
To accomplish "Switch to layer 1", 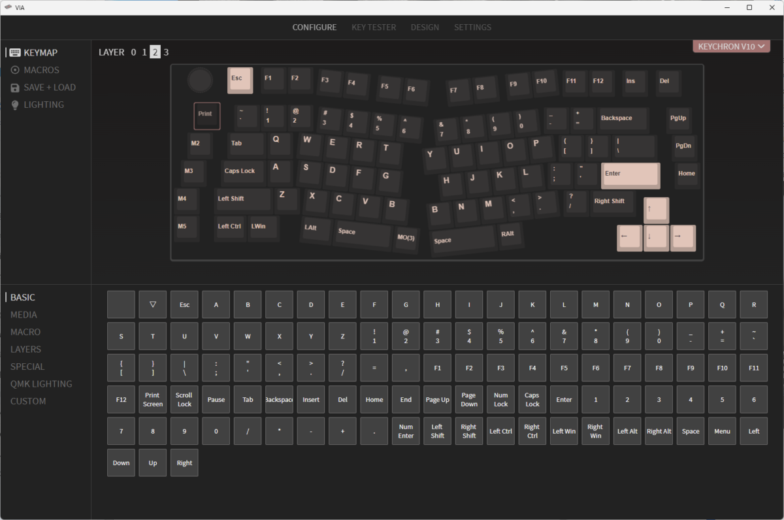I will (x=144, y=52).
